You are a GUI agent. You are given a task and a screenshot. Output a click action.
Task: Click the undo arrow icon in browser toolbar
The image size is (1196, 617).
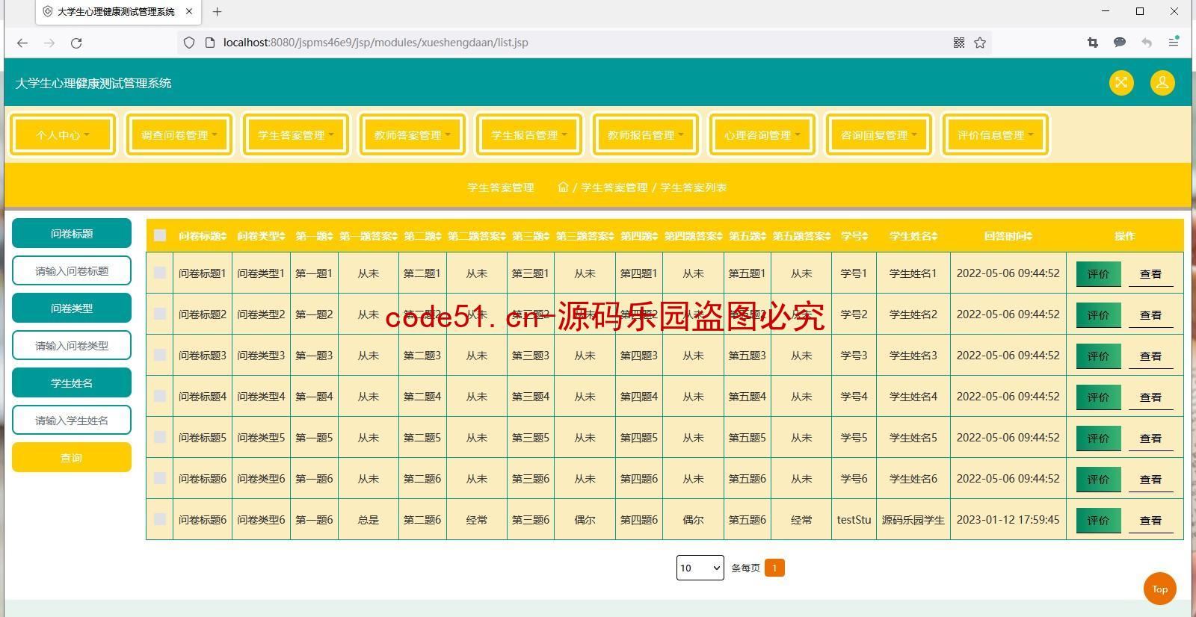1147,43
